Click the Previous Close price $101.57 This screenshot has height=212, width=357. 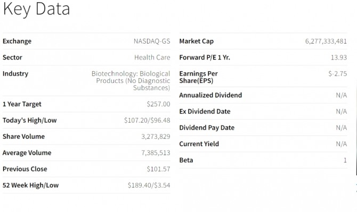(x=158, y=169)
